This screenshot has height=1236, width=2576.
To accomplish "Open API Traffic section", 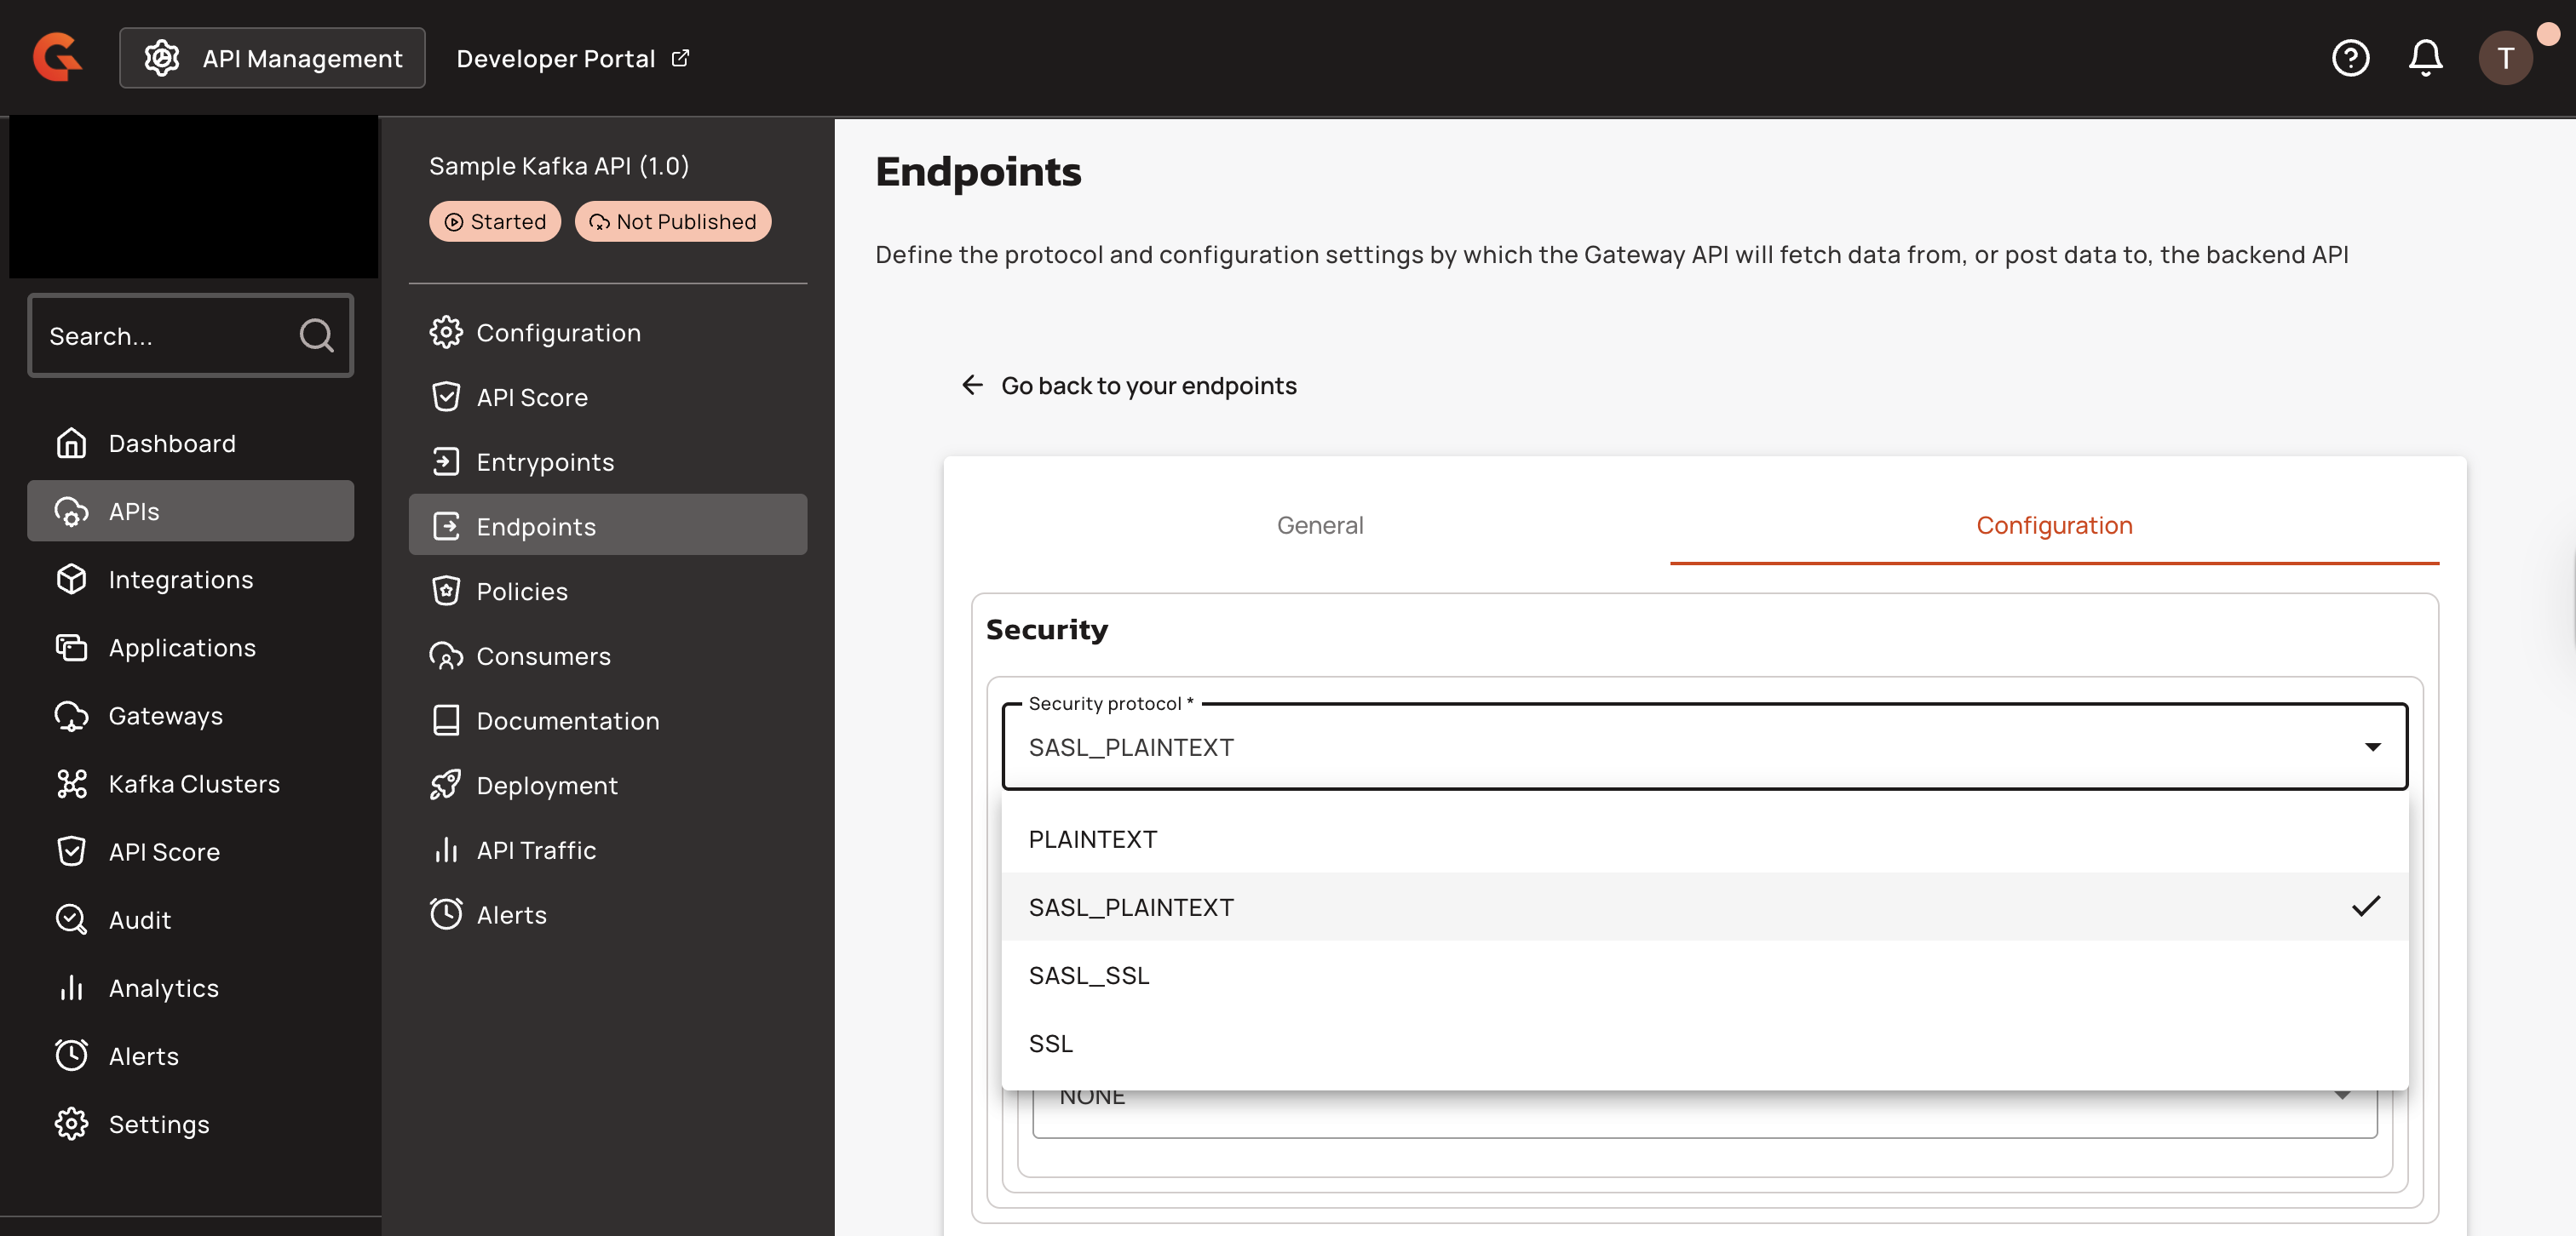I will click(x=535, y=850).
